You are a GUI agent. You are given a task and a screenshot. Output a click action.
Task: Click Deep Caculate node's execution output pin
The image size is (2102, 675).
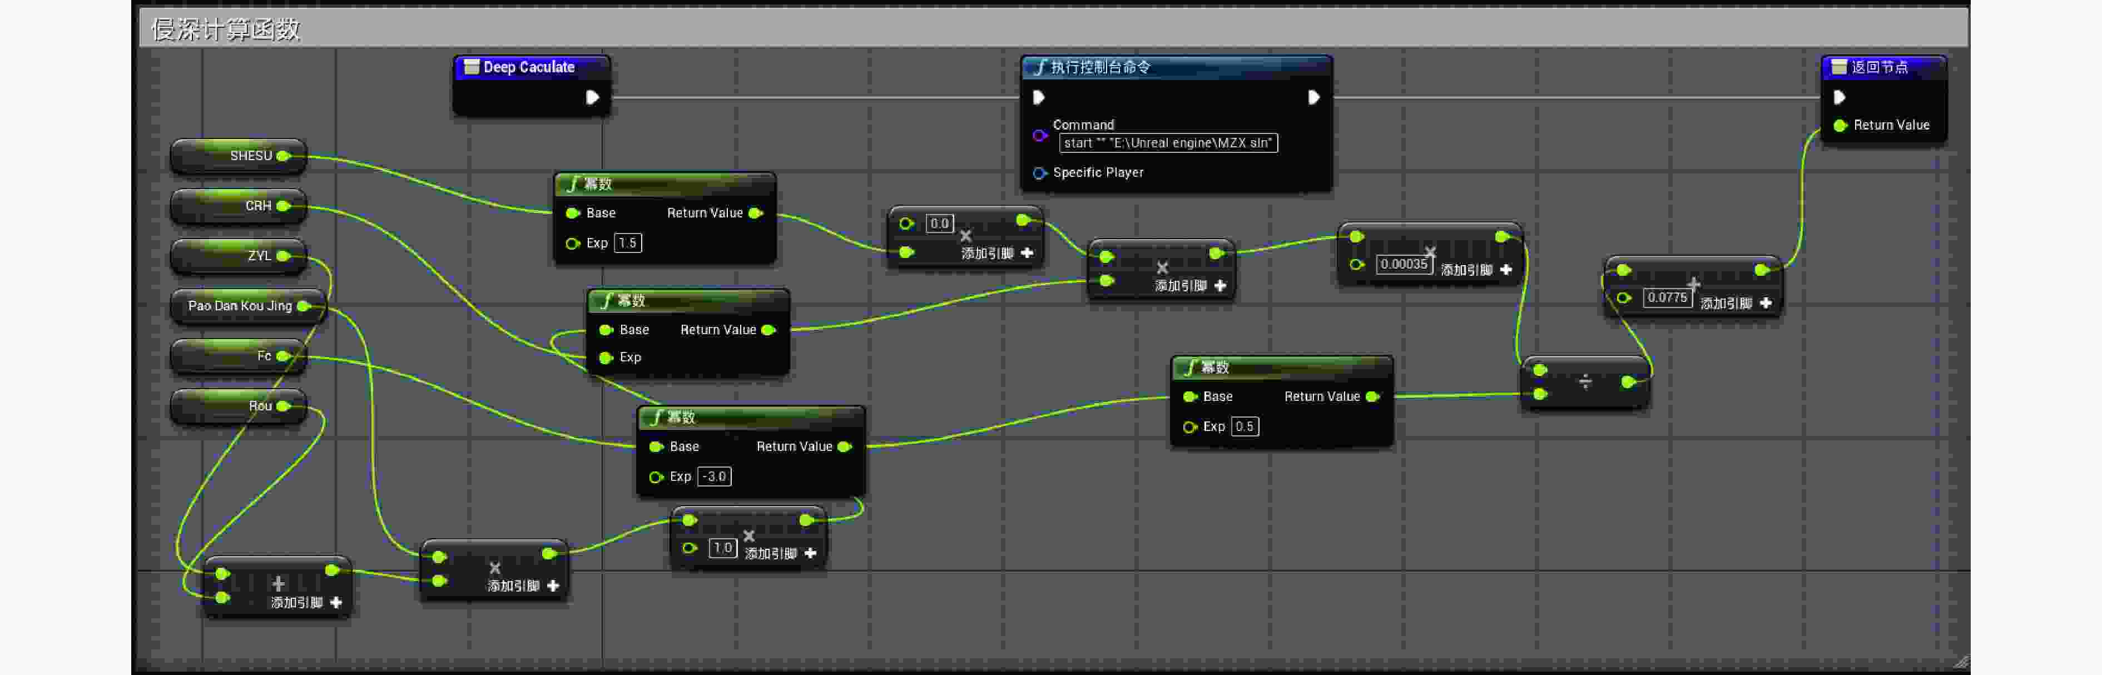pos(592,97)
